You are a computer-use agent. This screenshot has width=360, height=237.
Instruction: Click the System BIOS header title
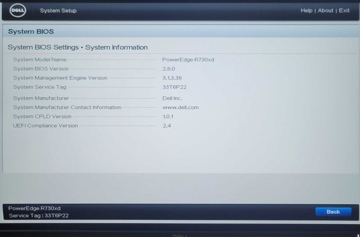(31, 31)
